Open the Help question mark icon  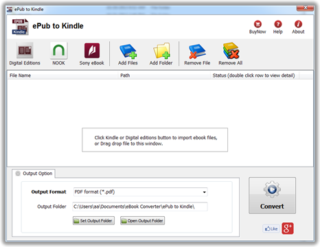(x=278, y=24)
